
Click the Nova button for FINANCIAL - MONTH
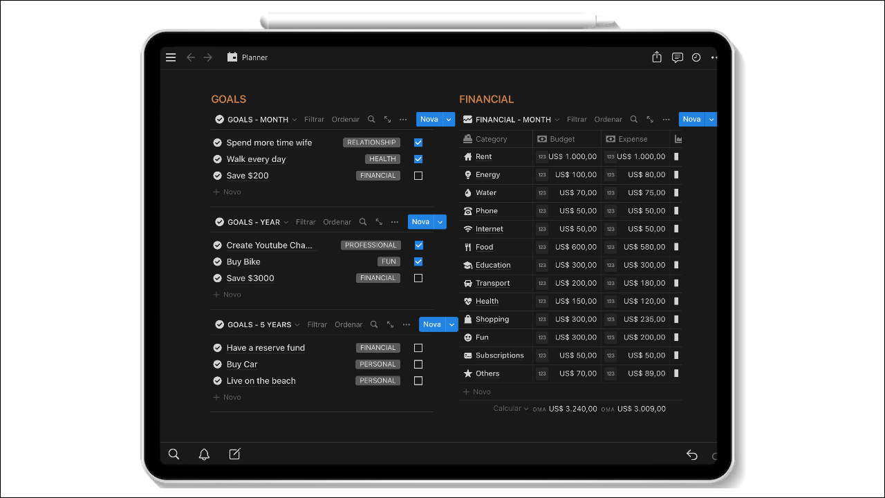point(691,119)
